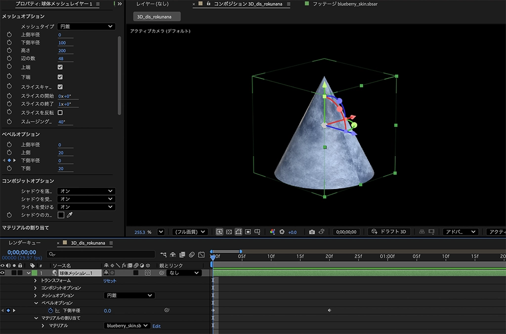Pick shadow color with the eyedropper
This screenshot has height=334, width=506.
tap(70, 215)
